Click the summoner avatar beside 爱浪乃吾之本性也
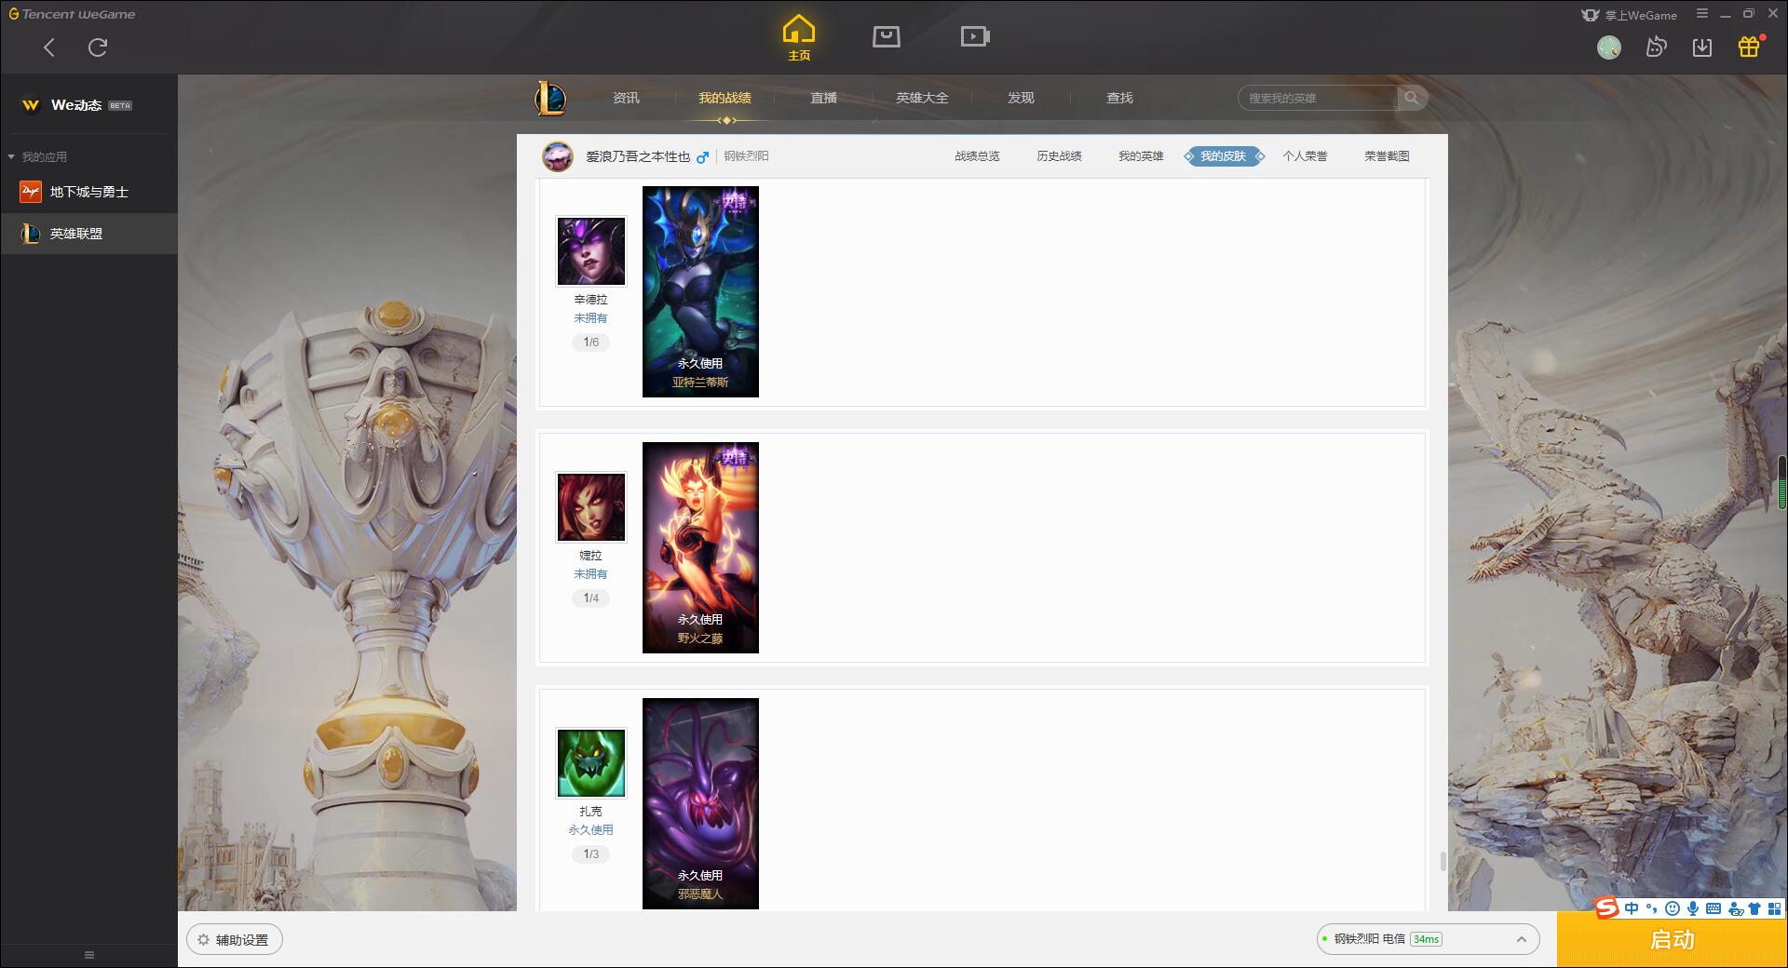The height and width of the screenshot is (968, 1788). [558, 156]
